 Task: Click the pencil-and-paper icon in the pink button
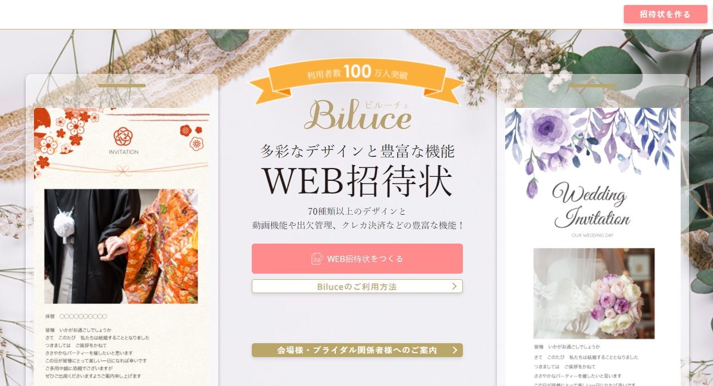coord(317,259)
